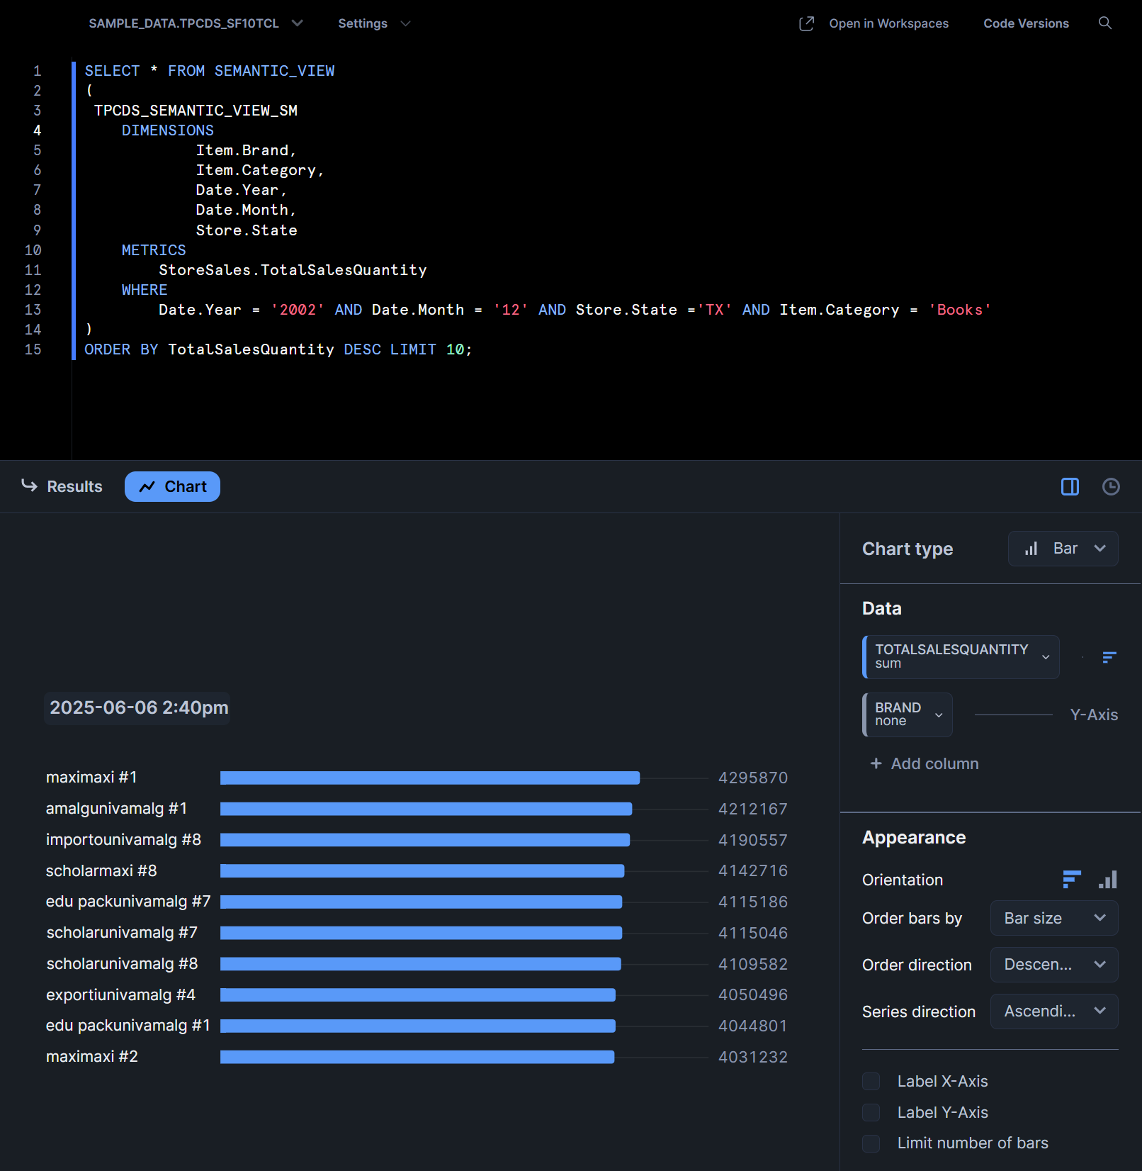
Task: Click the label importounivamalg #8
Action: pos(123,839)
